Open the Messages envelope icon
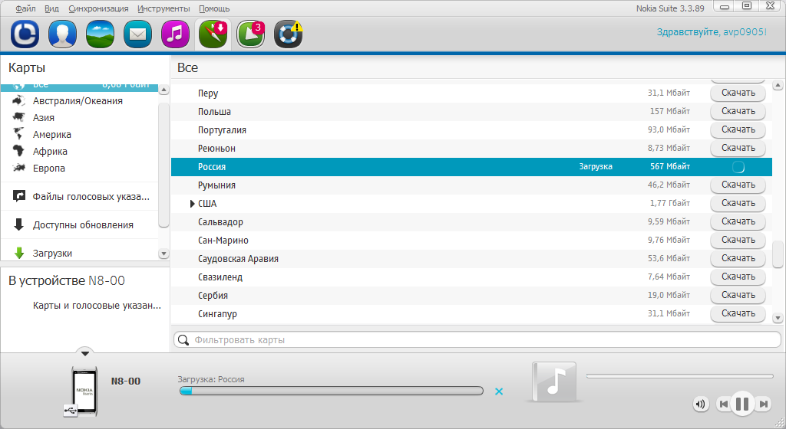Screen dimensions: 786x429 [137, 34]
